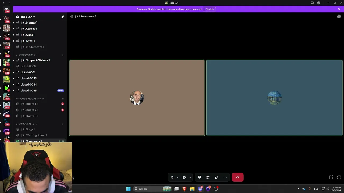The height and width of the screenshot is (193, 344).
Task: Toggle the camera on or off
Action: 184,177
